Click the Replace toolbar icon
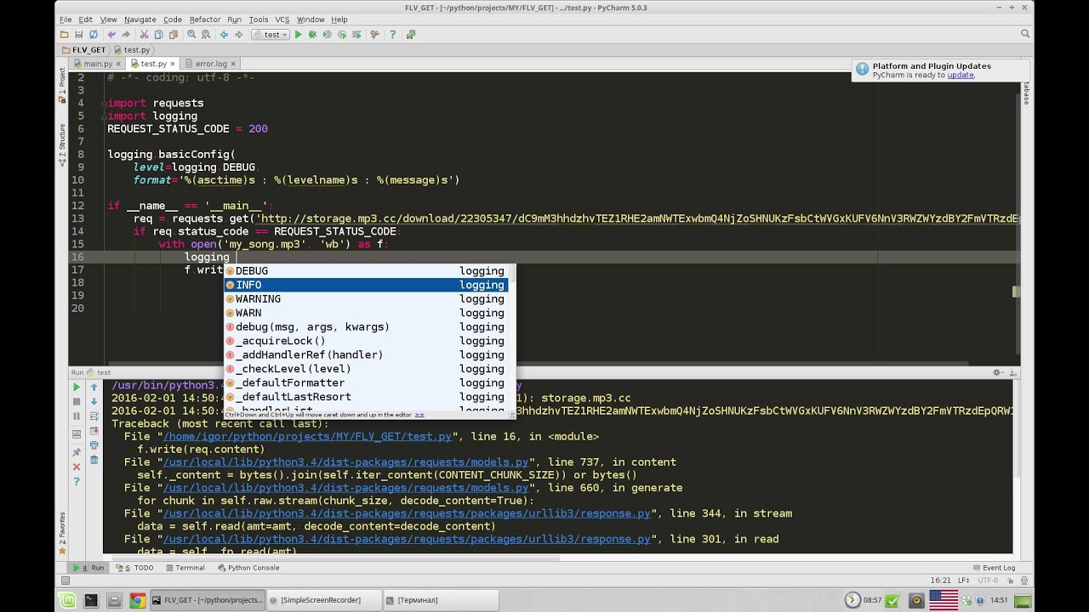 point(206,35)
